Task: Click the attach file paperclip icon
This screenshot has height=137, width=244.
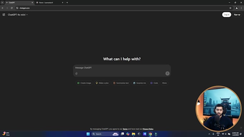Action: (76, 73)
